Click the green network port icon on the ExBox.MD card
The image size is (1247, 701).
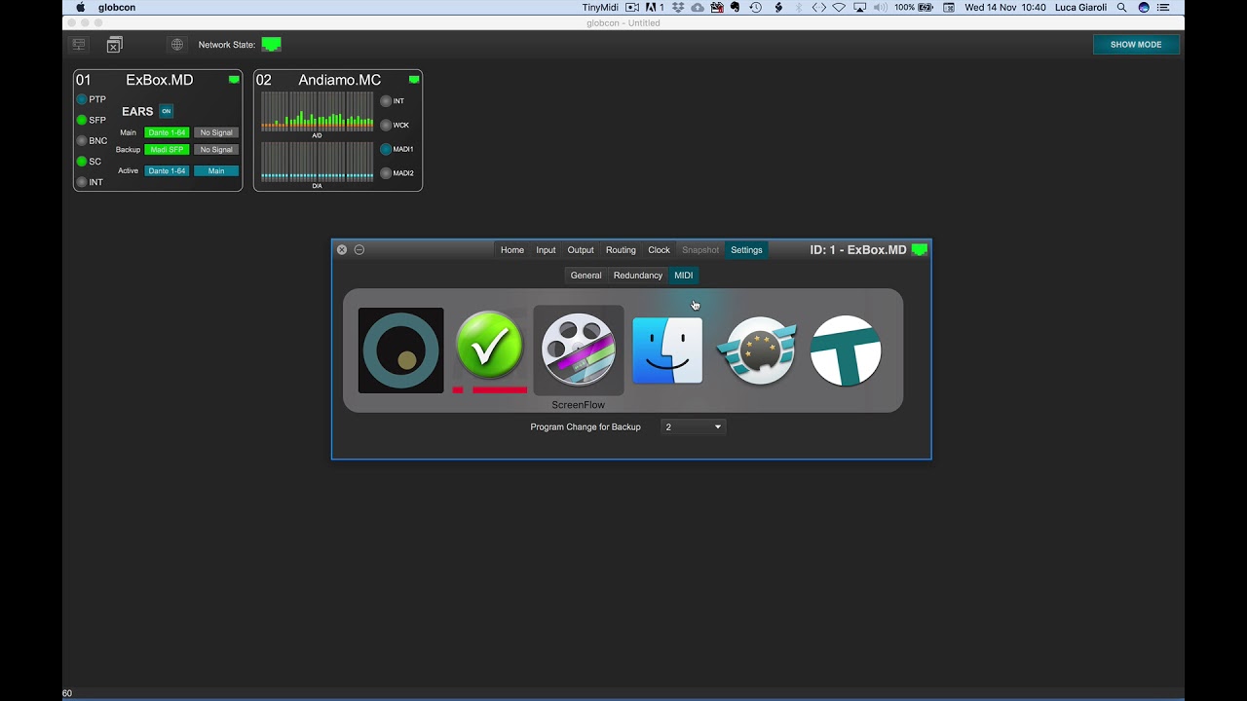coord(234,80)
